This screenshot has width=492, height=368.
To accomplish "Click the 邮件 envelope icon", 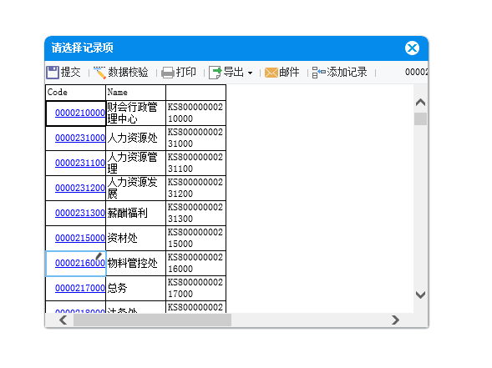I will [x=271, y=73].
